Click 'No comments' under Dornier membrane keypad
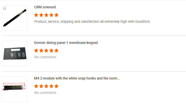The width and height of the screenshot is (186, 106). pyautogui.click(x=45, y=57)
